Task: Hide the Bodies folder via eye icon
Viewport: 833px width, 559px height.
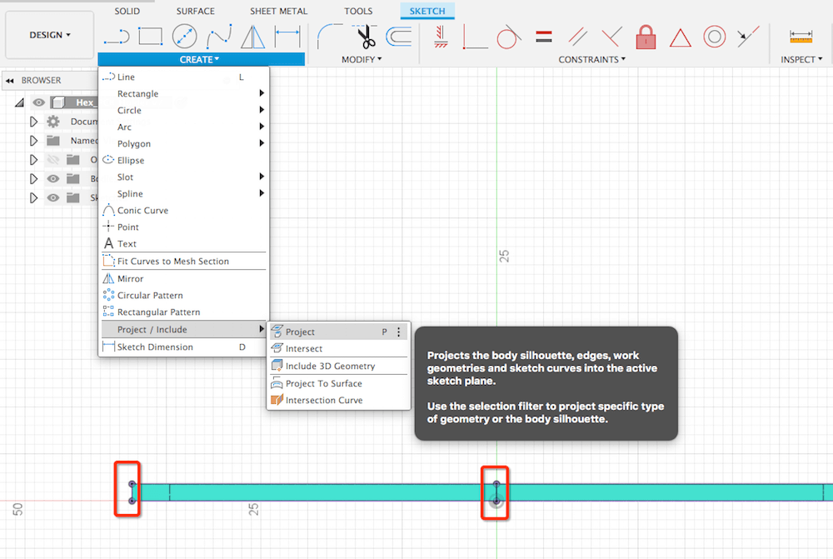Action: [53, 179]
